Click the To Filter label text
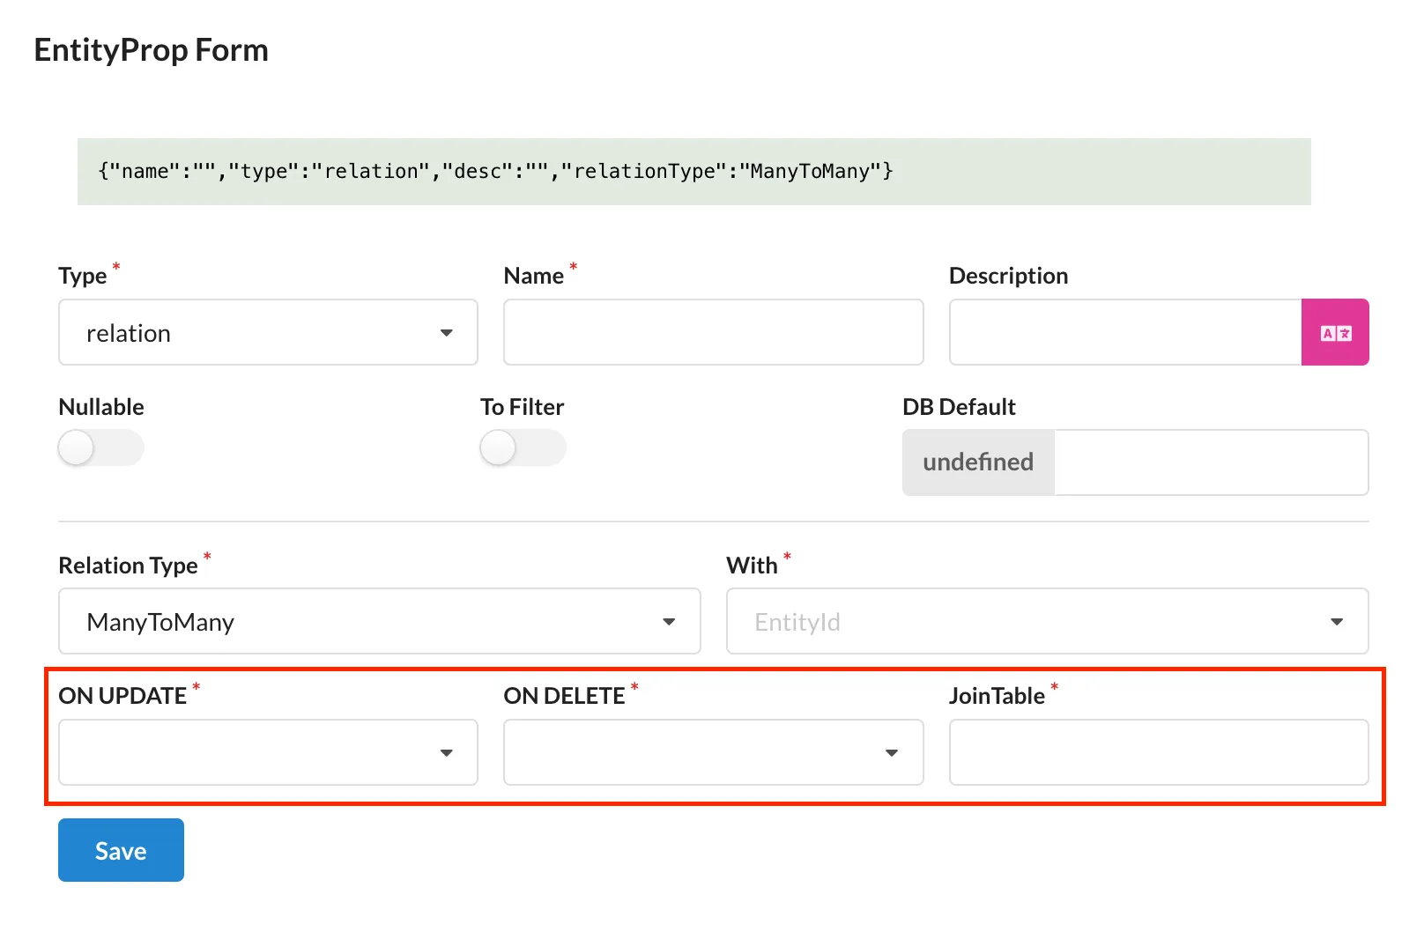This screenshot has height=939, width=1424. (522, 407)
